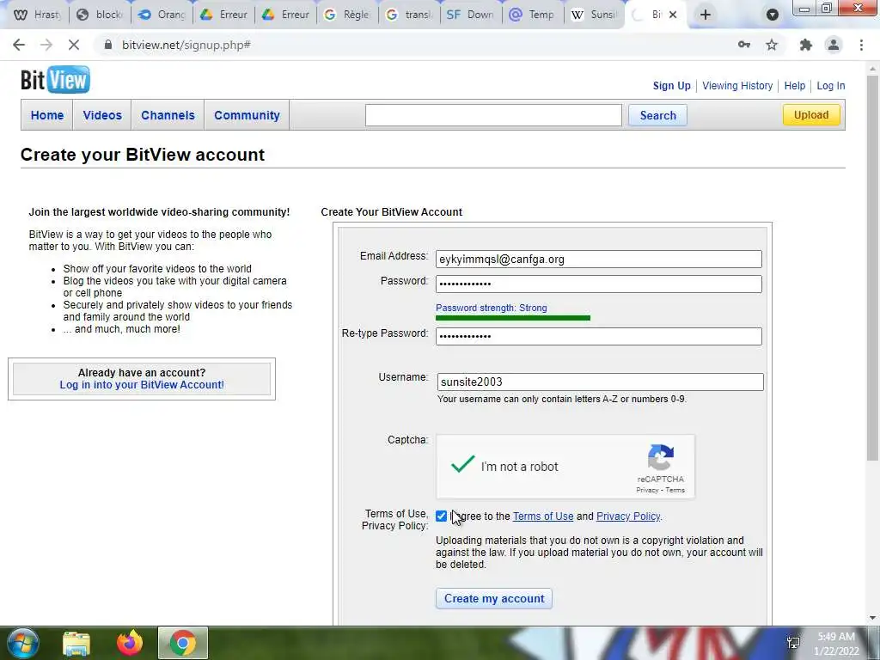Open the Privacy Policy link
This screenshot has width=880, height=660.
pyautogui.click(x=628, y=516)
